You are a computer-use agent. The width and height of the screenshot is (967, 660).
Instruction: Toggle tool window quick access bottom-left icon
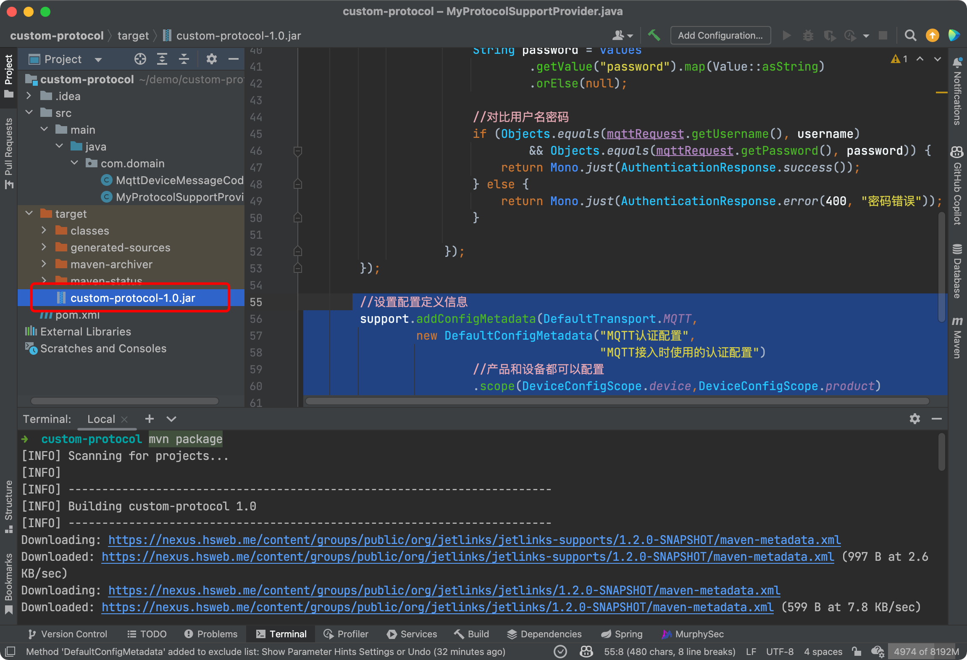click(10, 652)
